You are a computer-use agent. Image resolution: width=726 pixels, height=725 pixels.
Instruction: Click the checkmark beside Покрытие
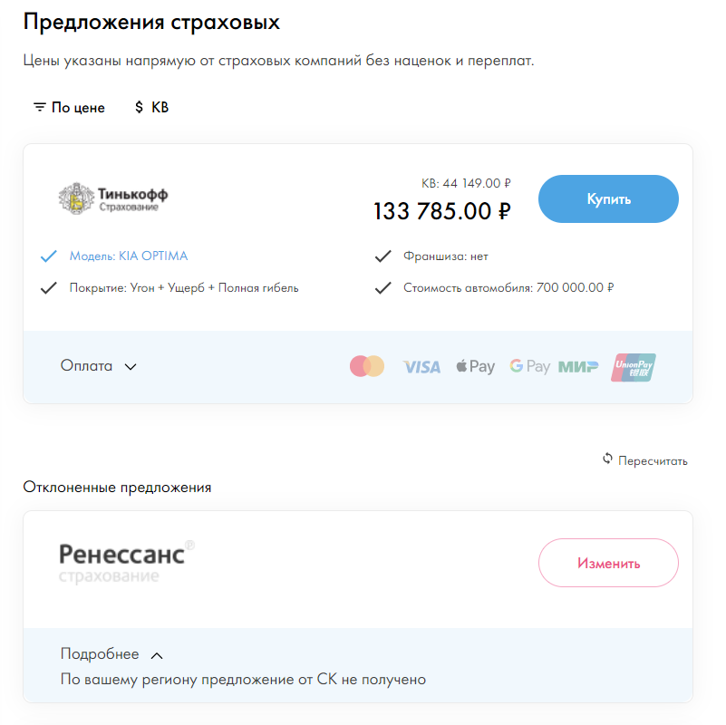point(49,288)
